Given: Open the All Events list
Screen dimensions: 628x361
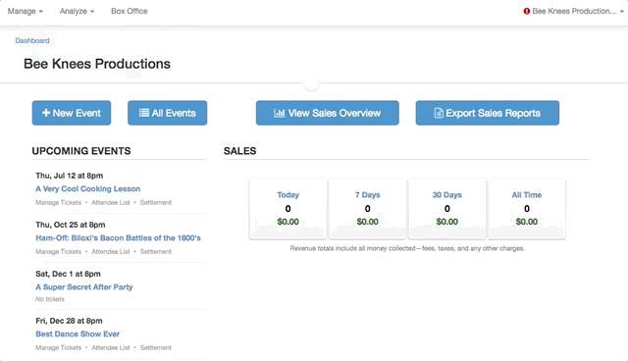Looking at the screenshot, I should (168, 113).
